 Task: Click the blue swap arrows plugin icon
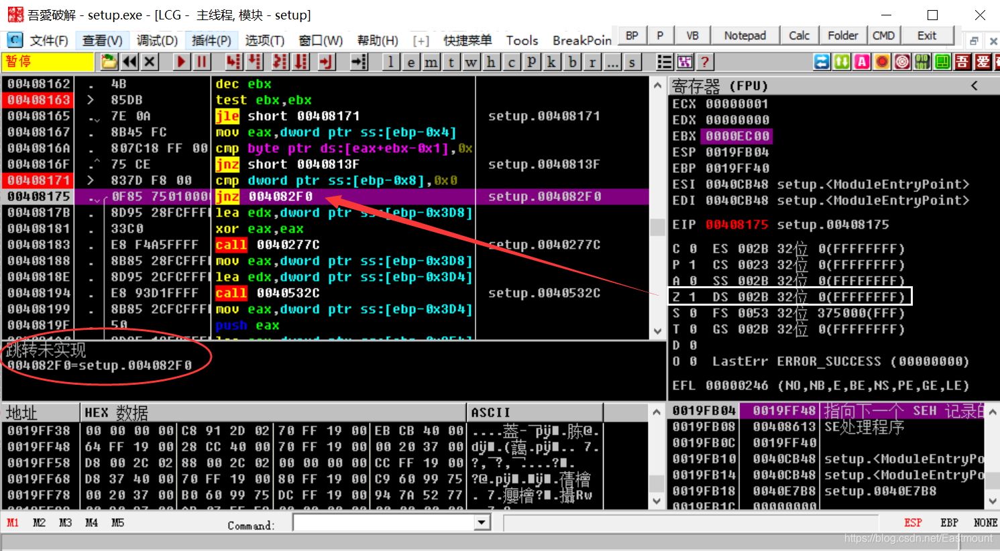click(822, 62)
